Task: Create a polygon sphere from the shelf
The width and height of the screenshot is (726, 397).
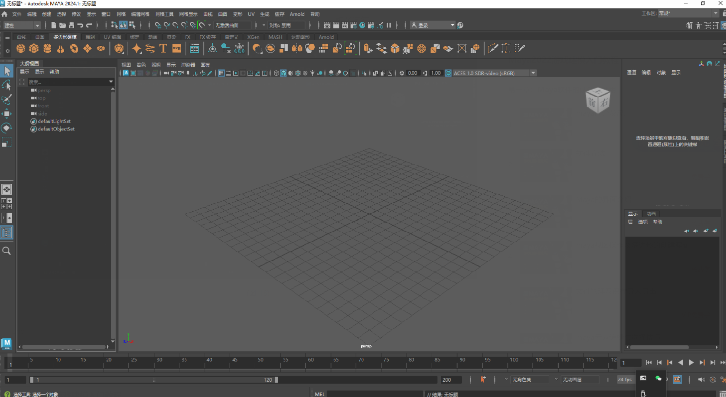Action: (20, 48)
